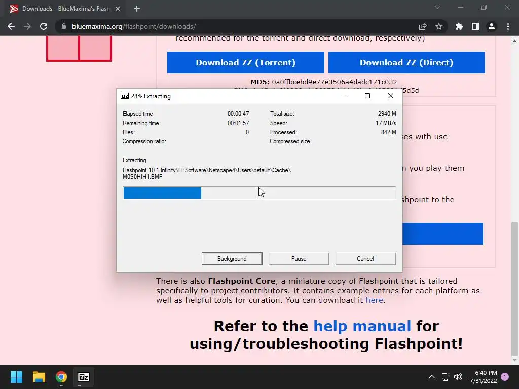
Task: Pause the extraction
Action: tap(299, 259)
